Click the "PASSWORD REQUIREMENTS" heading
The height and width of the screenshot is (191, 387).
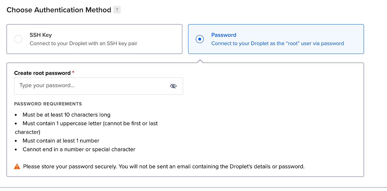click(x=48, y=104)
